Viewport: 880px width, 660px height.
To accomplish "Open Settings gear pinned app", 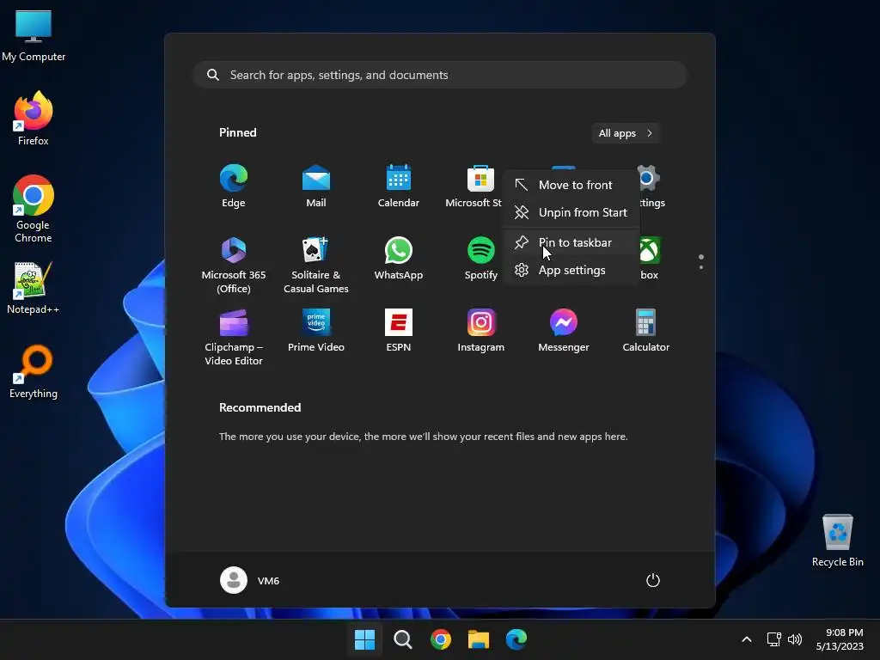I will (x=651, y=186).
